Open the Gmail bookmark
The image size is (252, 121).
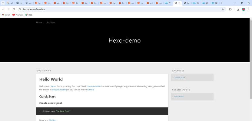[6, 15]
